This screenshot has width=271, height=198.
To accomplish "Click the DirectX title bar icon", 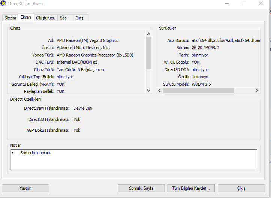I will click(3, 3).
